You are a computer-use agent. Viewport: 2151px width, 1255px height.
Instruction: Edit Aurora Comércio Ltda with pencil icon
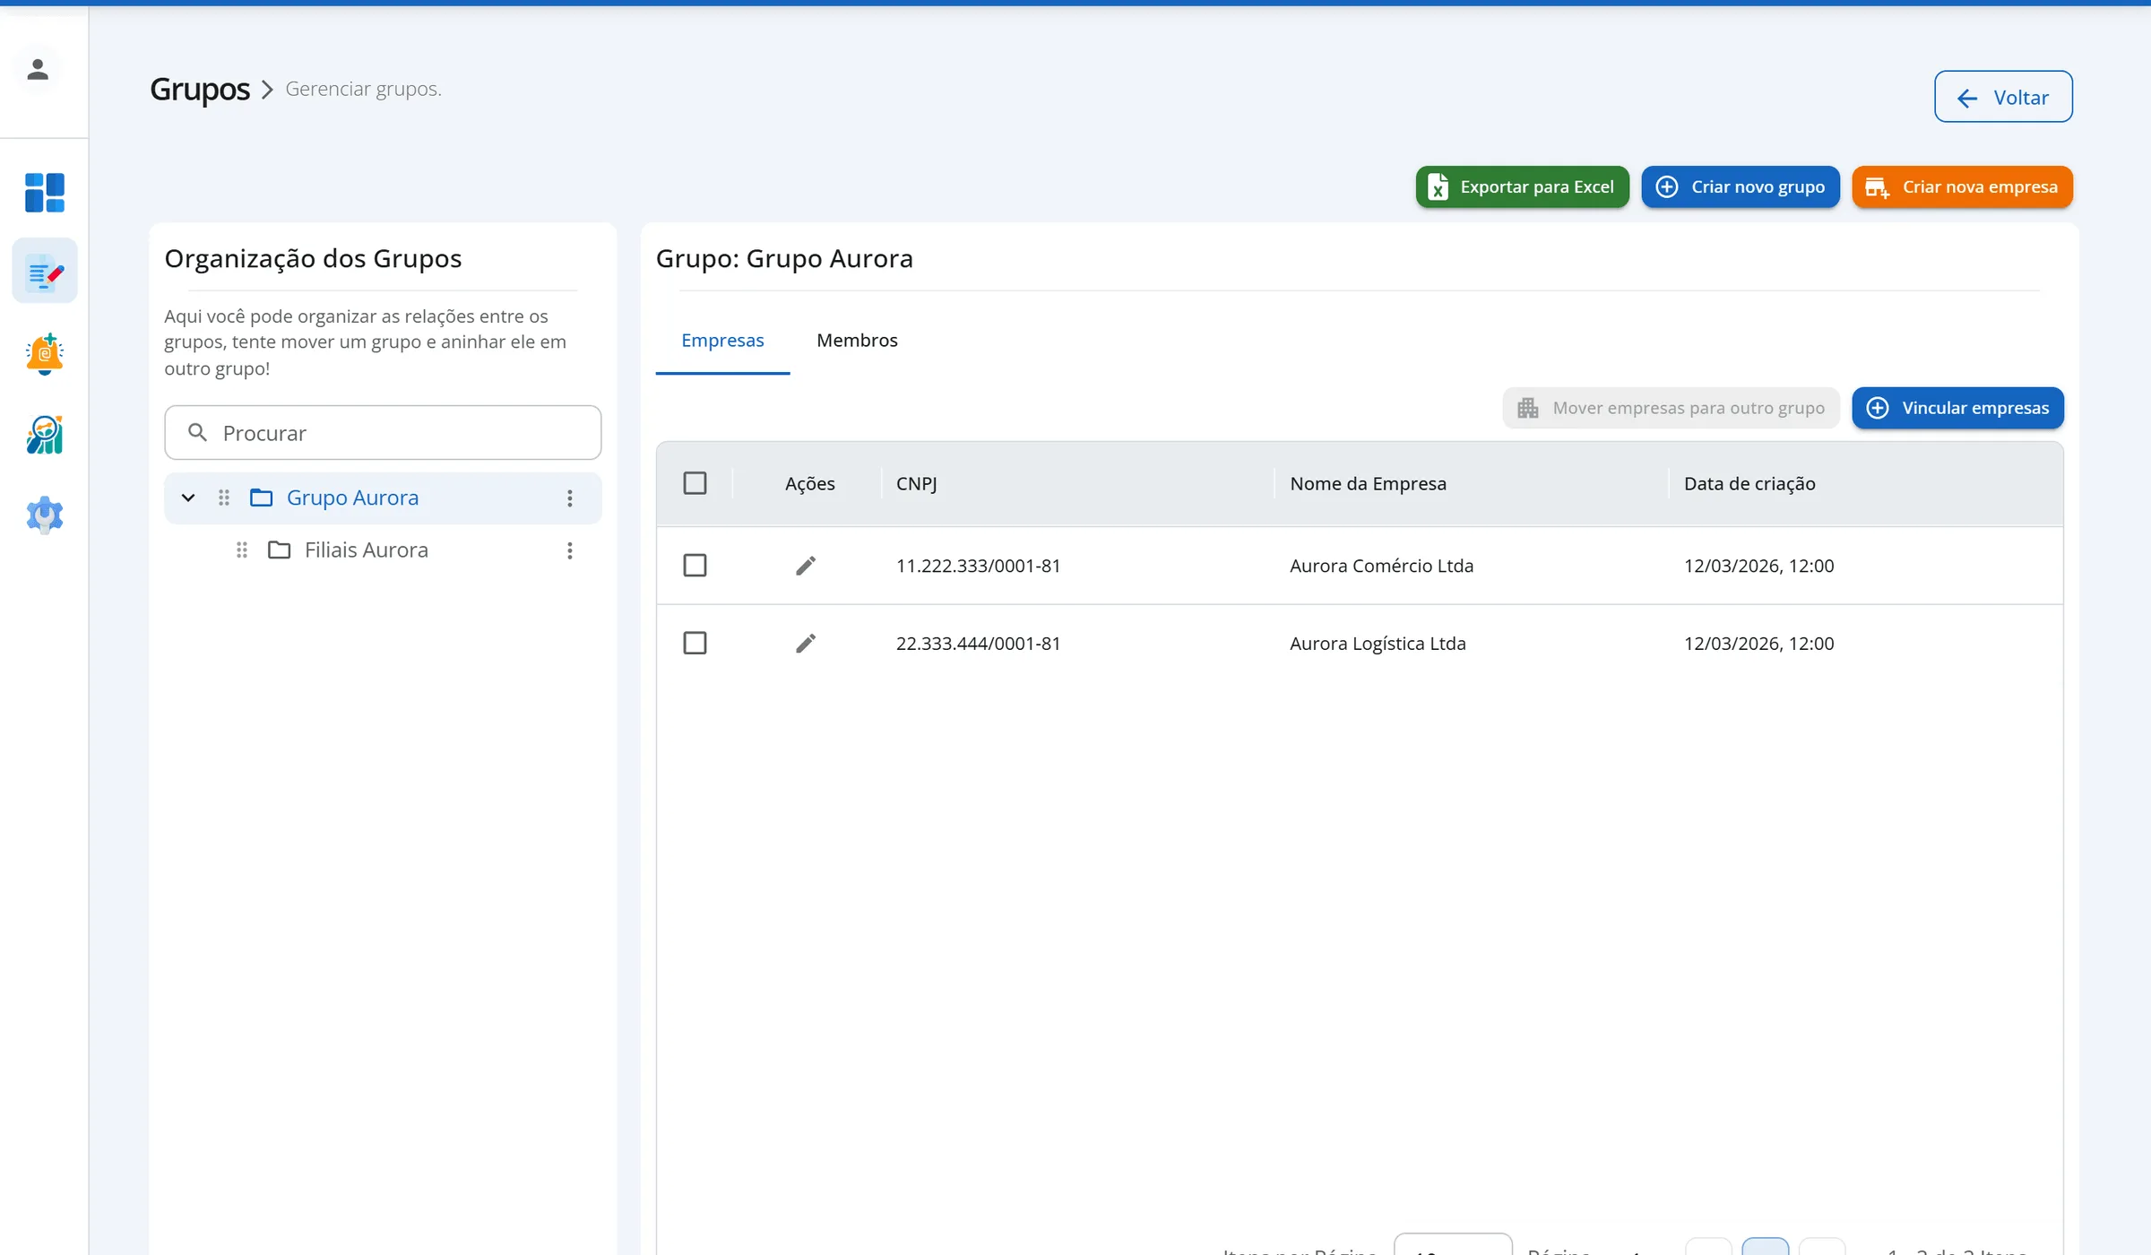click(x=806, y=566)
